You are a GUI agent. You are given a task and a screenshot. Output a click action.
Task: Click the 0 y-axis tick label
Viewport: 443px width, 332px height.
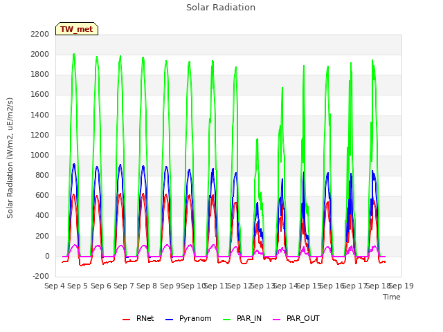(47, 257)
